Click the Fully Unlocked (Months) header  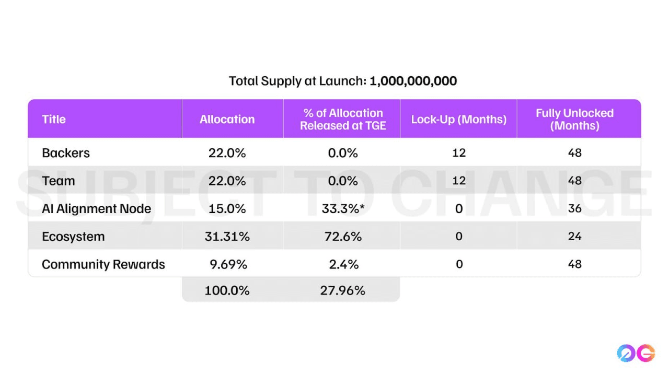click(x=574, y=119)
